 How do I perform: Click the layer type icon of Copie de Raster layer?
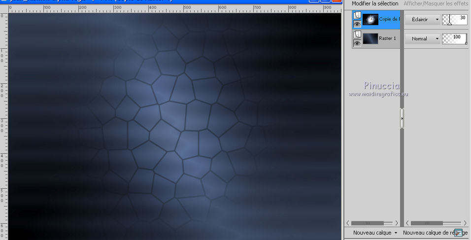(x=357, y=15)
